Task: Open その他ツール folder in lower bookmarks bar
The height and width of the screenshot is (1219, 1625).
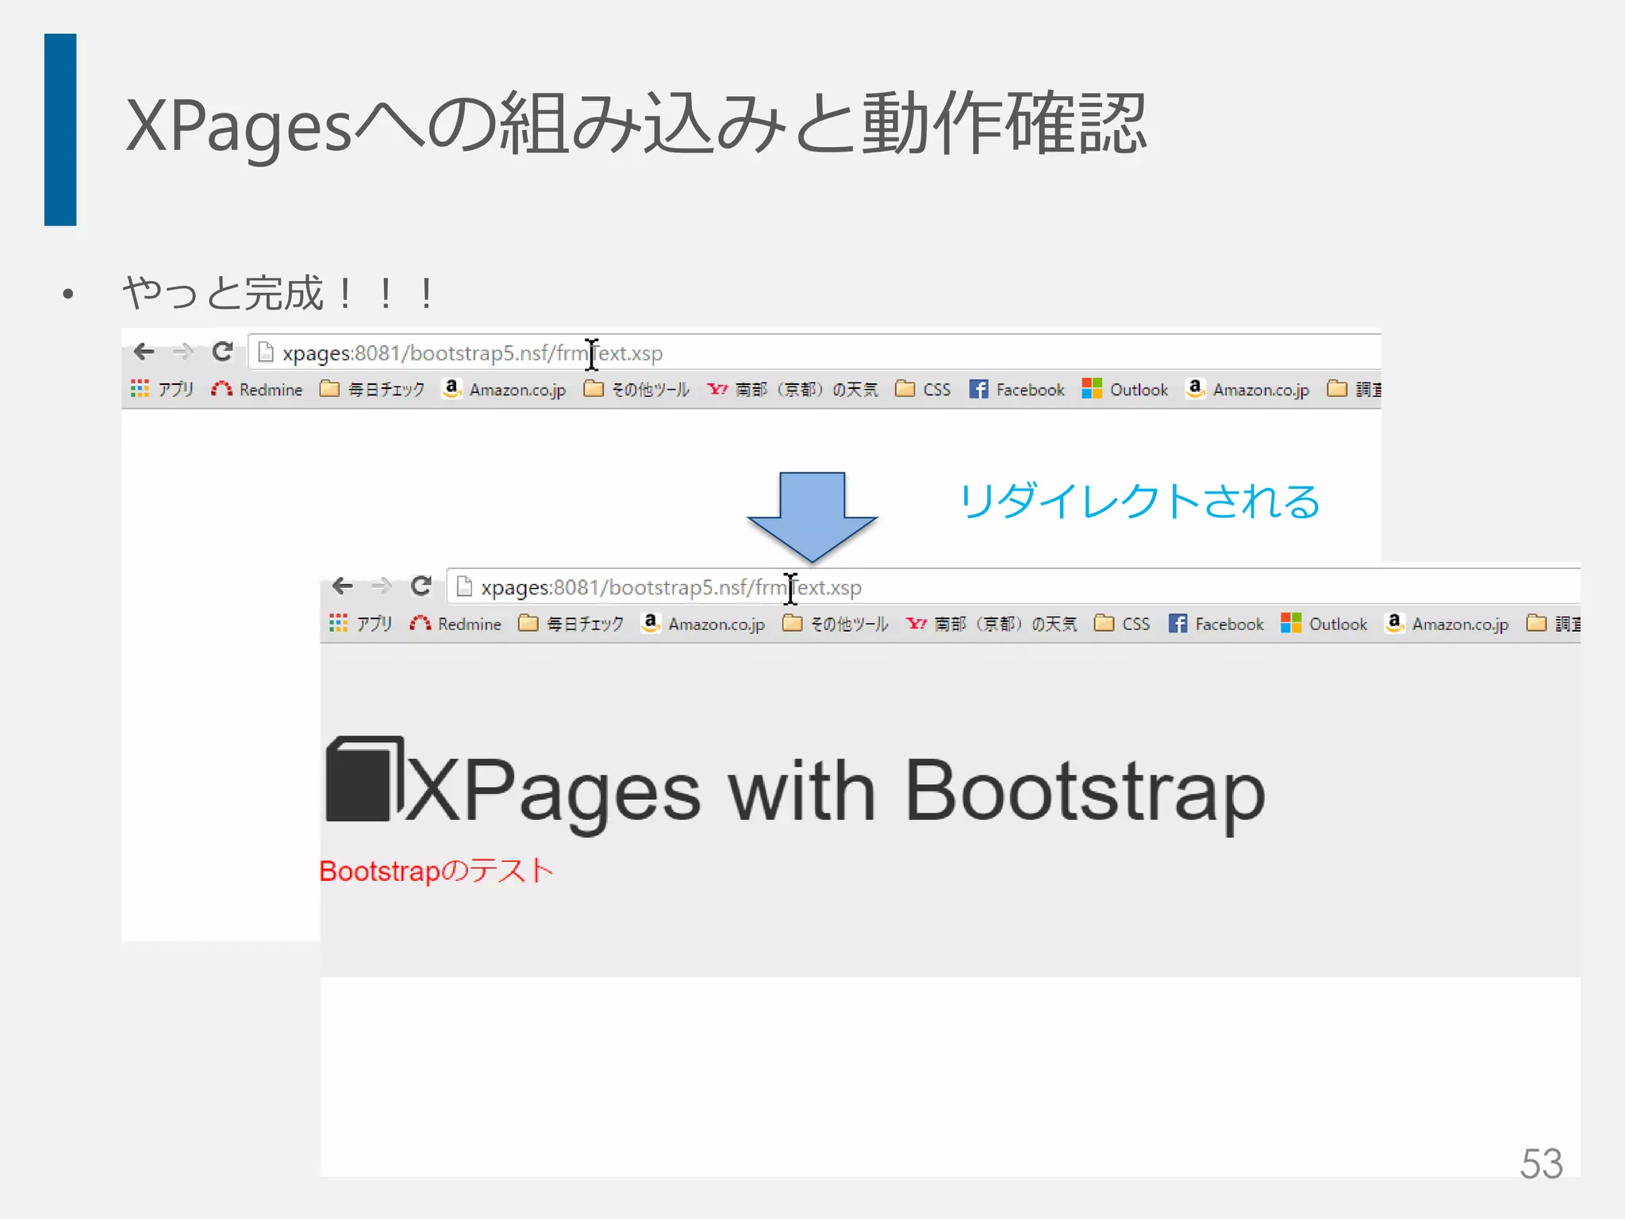Action: coord(835,623)
